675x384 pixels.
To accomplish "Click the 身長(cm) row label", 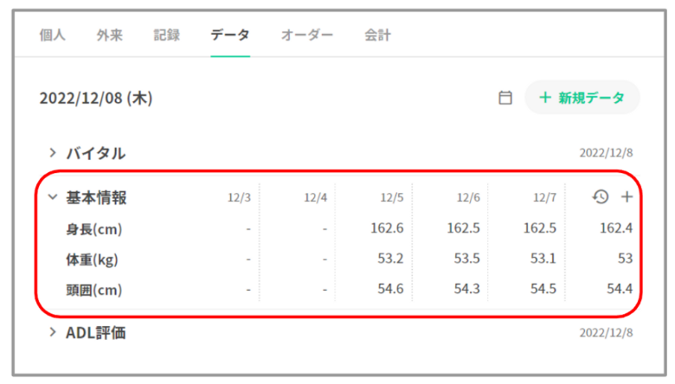I will click(94, 229).
